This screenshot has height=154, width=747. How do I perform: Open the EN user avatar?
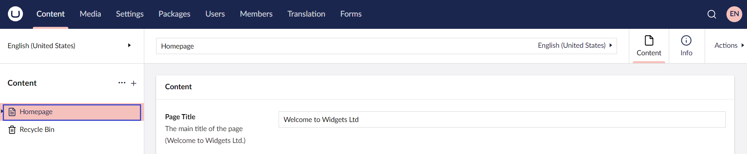click(734, 14)
